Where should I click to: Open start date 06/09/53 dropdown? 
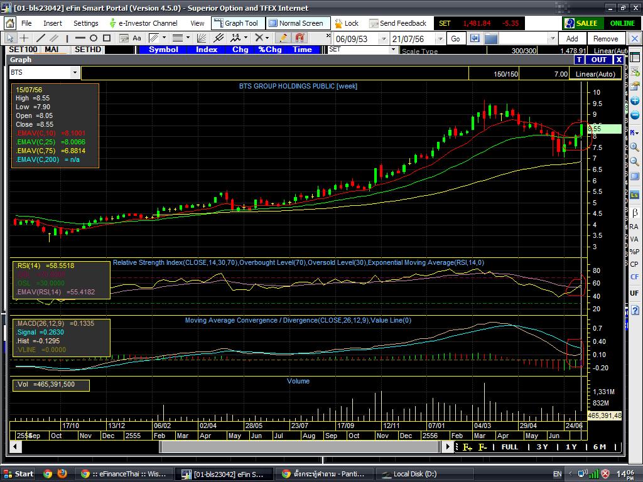tap(384, 39)
